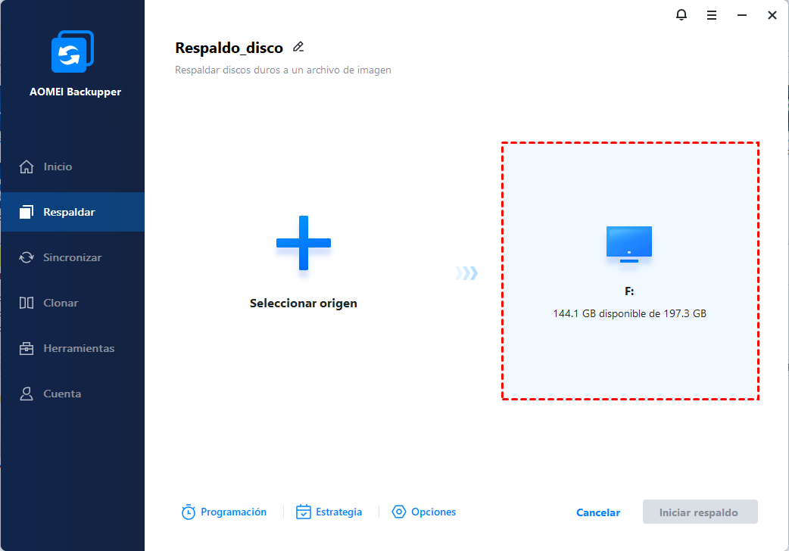789x551 pixels.
Task: Click the monitor icon for destination F:
Action: (629, 244)
